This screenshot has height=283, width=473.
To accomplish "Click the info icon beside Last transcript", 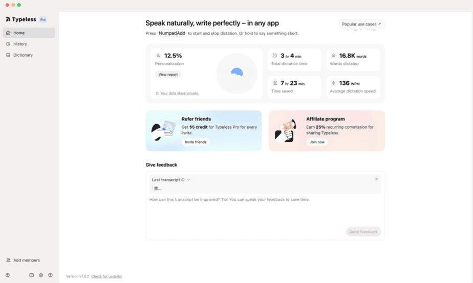I will tap(183, 180).
